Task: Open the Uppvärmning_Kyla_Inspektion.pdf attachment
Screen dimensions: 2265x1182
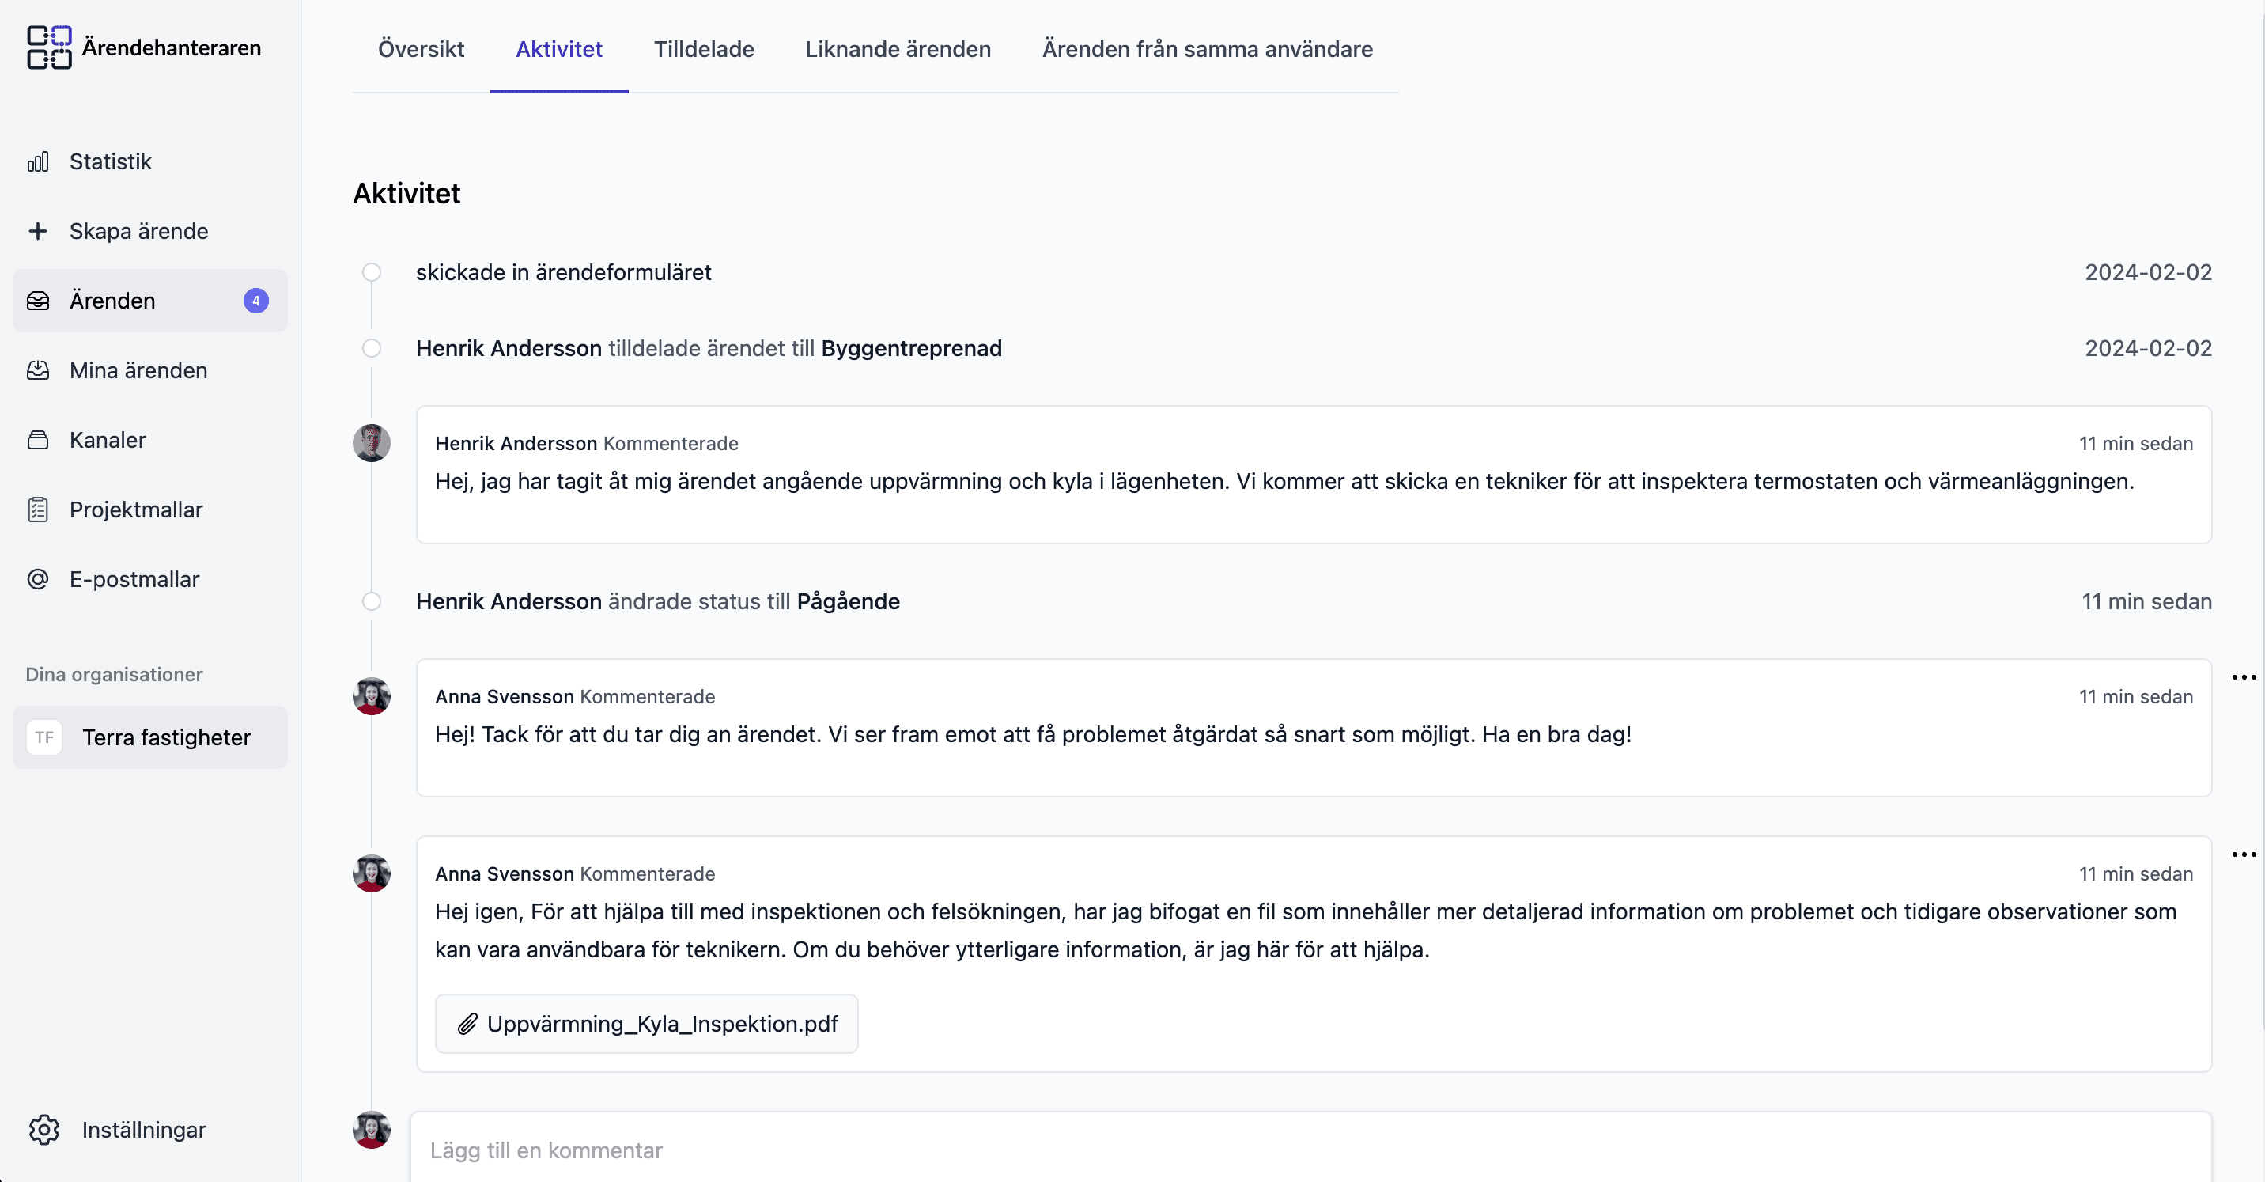Action: click(661, 1024)
